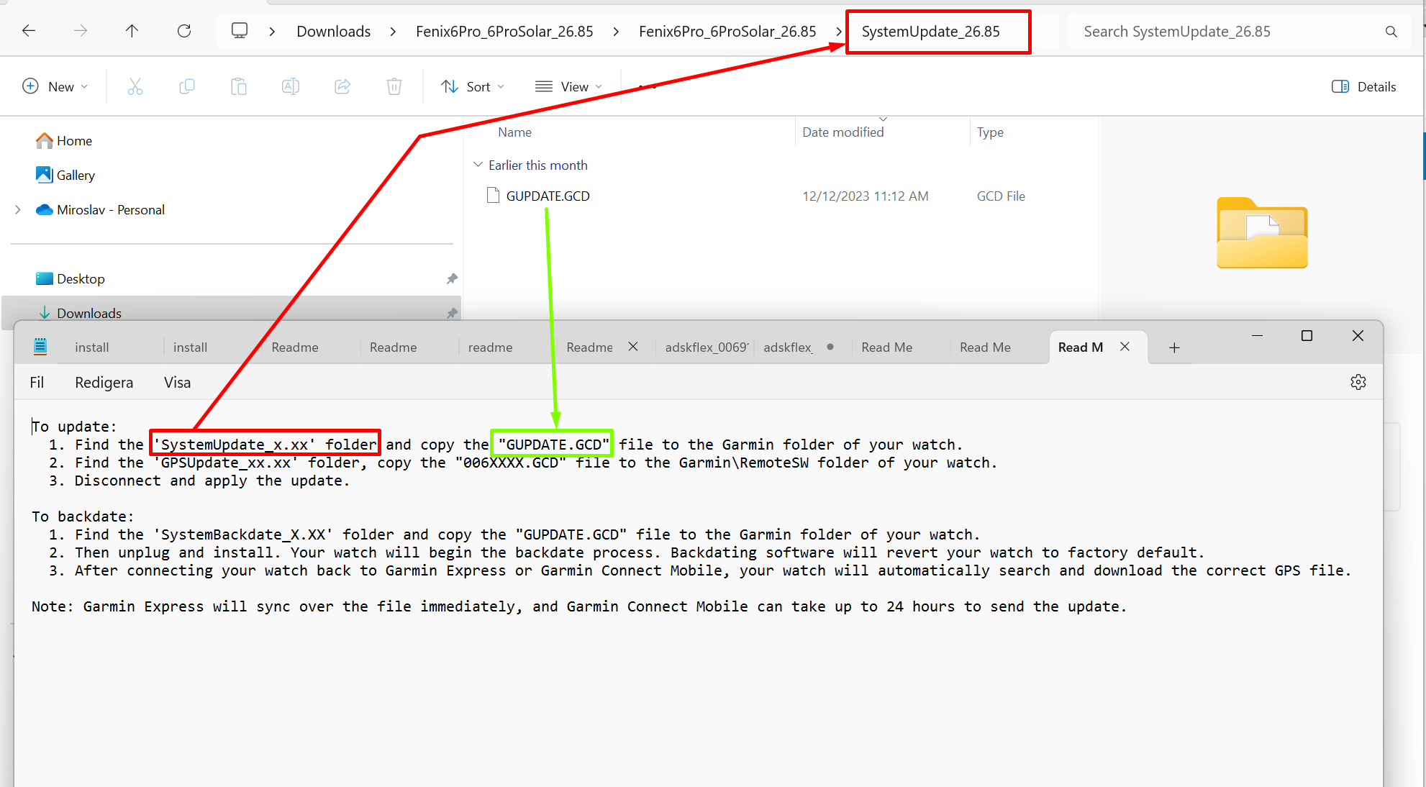Click the folder preview thumbnail
Image resolution: width=1426 pixels, height=787 pixels.
coord(1262,232)
